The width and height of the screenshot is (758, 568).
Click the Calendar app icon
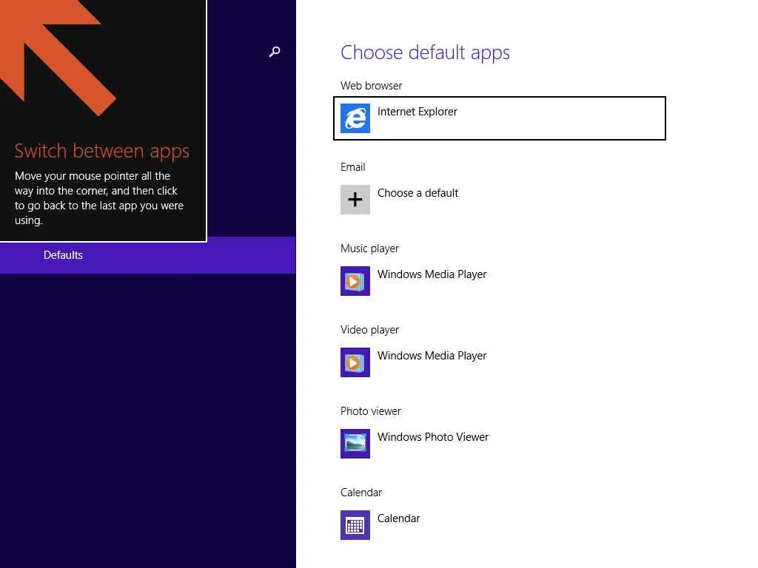click(x=355, y=525)
